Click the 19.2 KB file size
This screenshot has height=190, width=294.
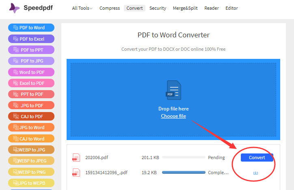149,173
